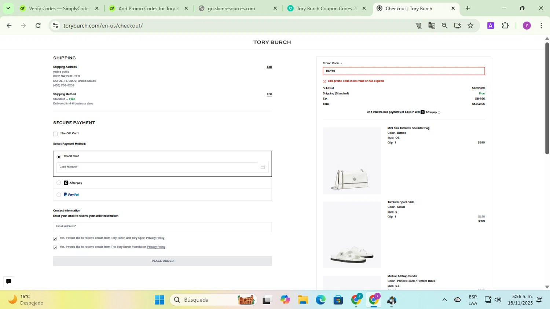
Task: Check the Use Gift Card box
Action: click(55, 134)
